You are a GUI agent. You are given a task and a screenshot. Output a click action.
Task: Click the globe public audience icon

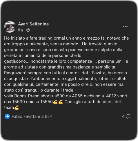tap(28, 30)
